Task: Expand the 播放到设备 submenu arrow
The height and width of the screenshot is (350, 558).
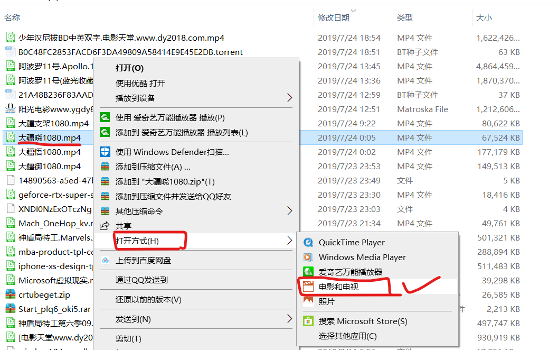Action: tap(290, 98)
